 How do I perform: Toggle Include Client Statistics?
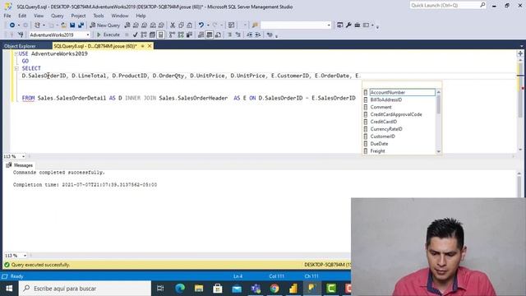[x=189, y=35]
